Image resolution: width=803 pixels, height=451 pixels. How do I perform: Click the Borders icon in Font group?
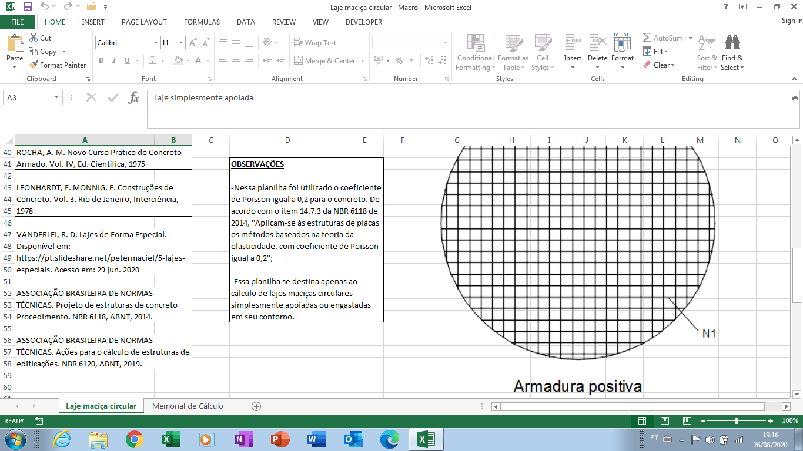point(153,60)
